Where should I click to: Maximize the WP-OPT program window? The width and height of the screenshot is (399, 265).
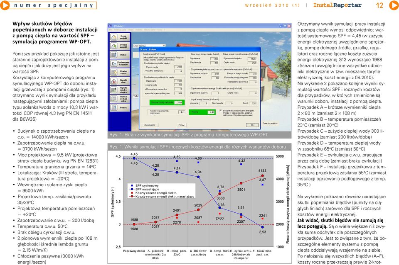[285, 26]
